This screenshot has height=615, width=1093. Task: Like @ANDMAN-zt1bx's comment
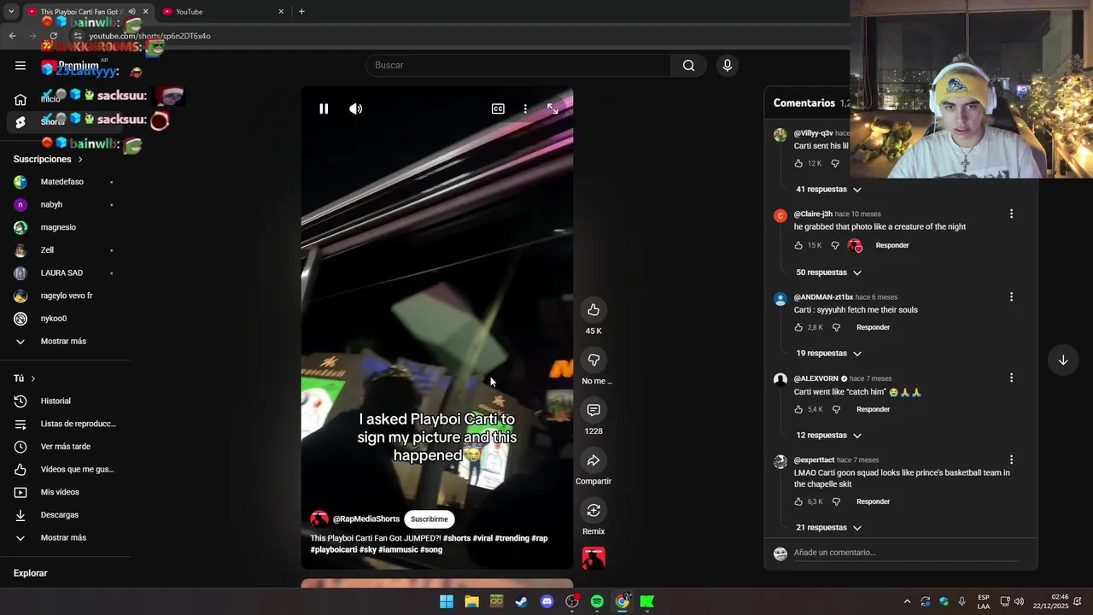coord(798,327)
